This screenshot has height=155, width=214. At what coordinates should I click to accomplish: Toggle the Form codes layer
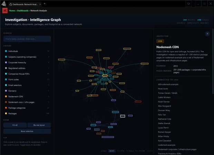pos(27,80)
